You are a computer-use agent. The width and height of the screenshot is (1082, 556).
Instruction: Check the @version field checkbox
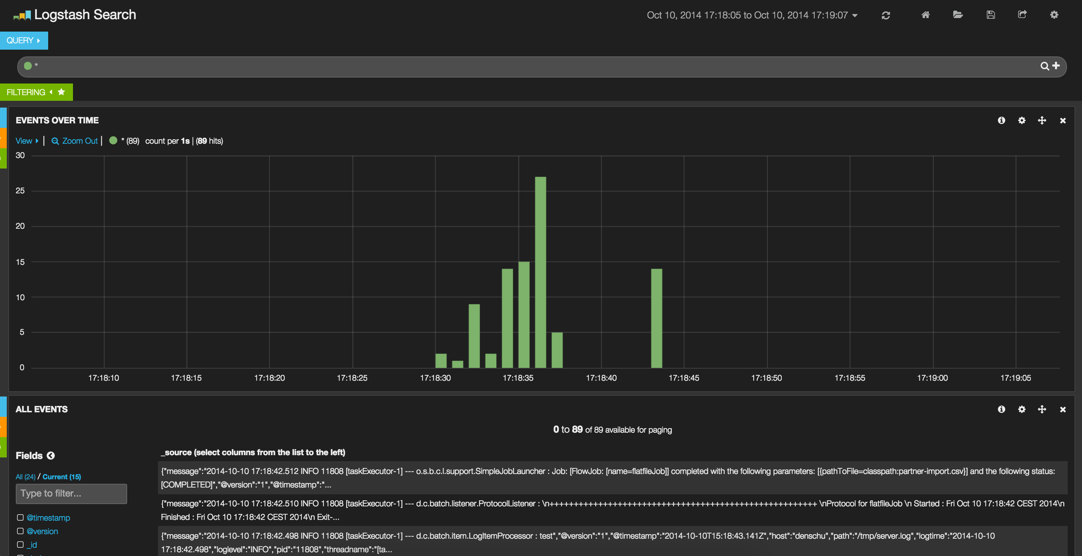click(20, 531)
